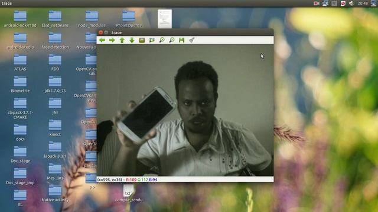Screen dimensions: 378x212
Task: Select the EL folder
Action: (20, 198)
